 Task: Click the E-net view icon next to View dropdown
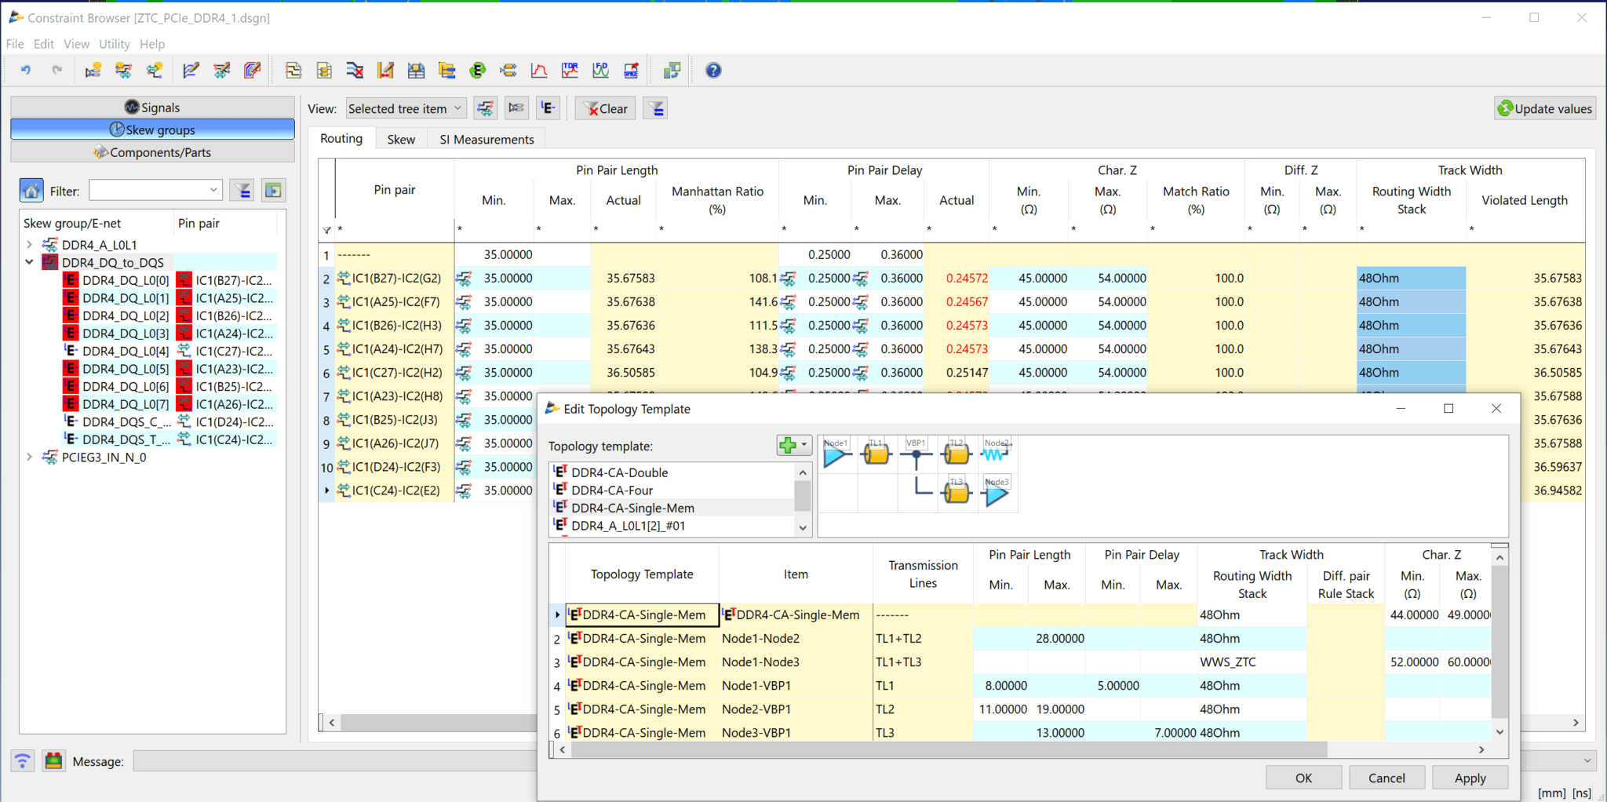point(548,108)
